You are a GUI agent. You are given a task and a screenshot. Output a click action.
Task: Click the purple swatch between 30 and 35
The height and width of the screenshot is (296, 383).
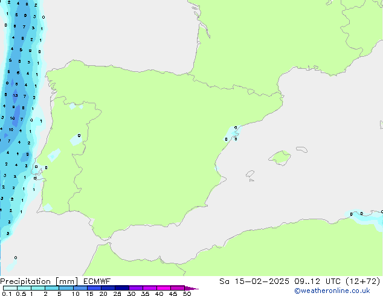click(x=135, y=288)
